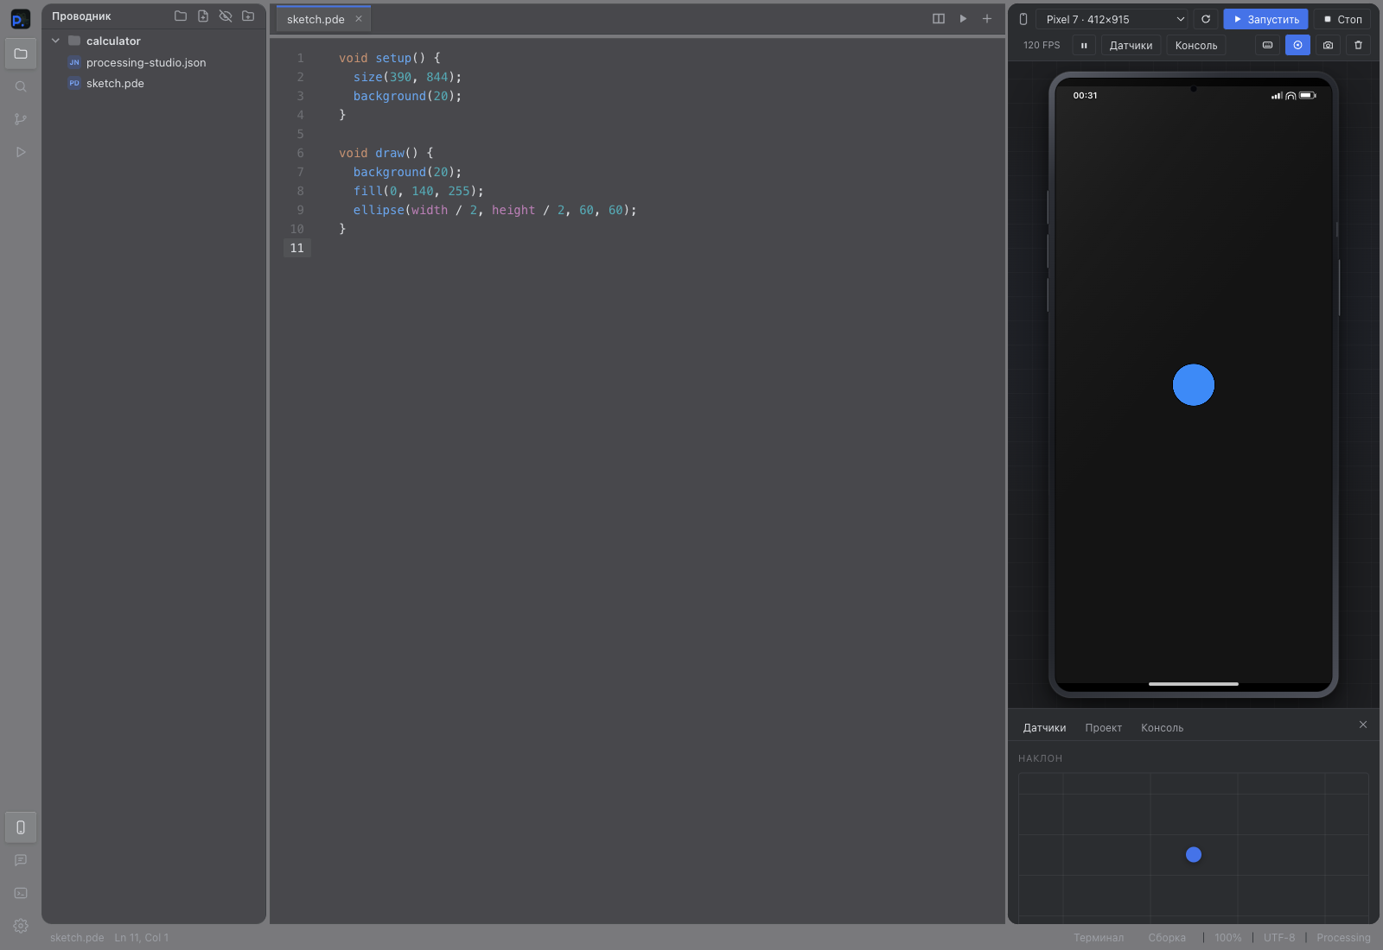
Task: Click the blue tilt handle in the НАКЛОН pad
Action: click(x=1194, y=854)
